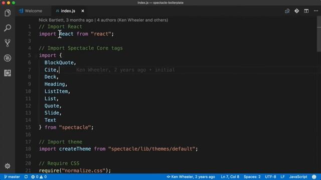This screenshot has height=180, width=321.
Task: Open the Search panel
Action: (x=8, y=28)
